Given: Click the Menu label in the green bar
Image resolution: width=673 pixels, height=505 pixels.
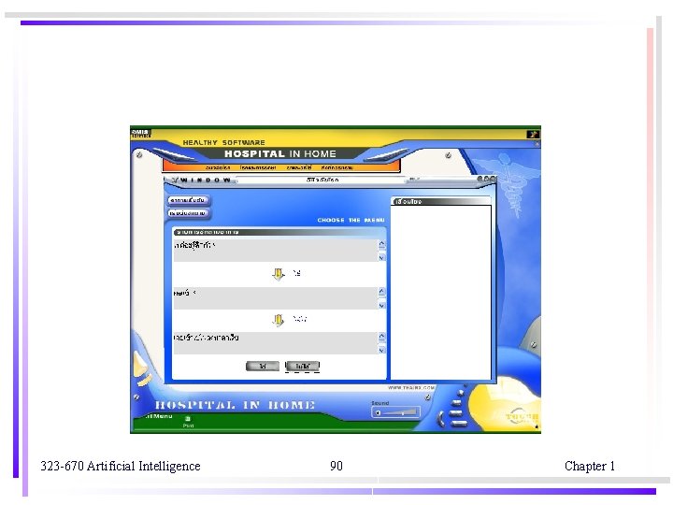Looking at the screenshot, I should (158, 416).
